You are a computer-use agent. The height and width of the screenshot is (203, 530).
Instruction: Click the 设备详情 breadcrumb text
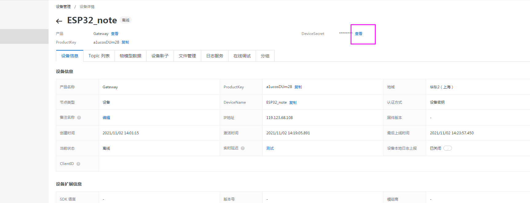coord(87,7)
